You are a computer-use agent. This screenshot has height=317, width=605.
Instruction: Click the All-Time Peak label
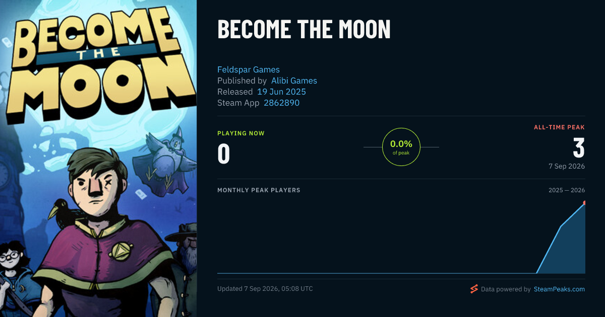tap(559, 127)
